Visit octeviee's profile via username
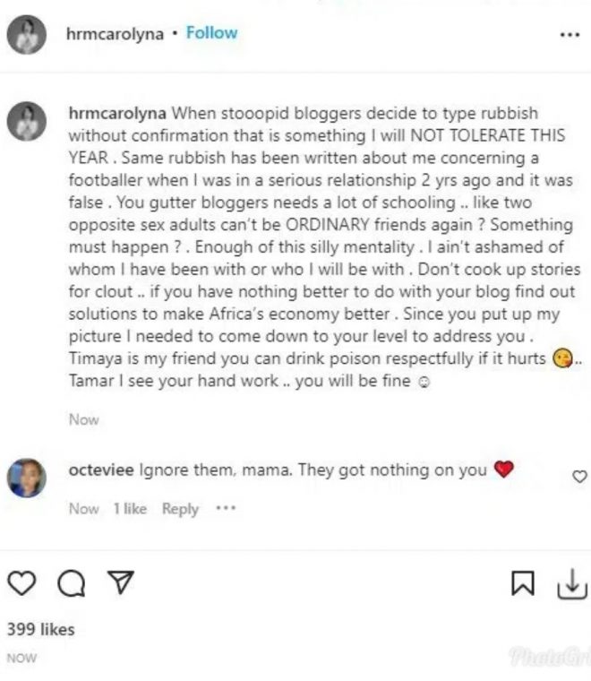The width and height of the screenshot is (591, 681). (x=102, y=470)
